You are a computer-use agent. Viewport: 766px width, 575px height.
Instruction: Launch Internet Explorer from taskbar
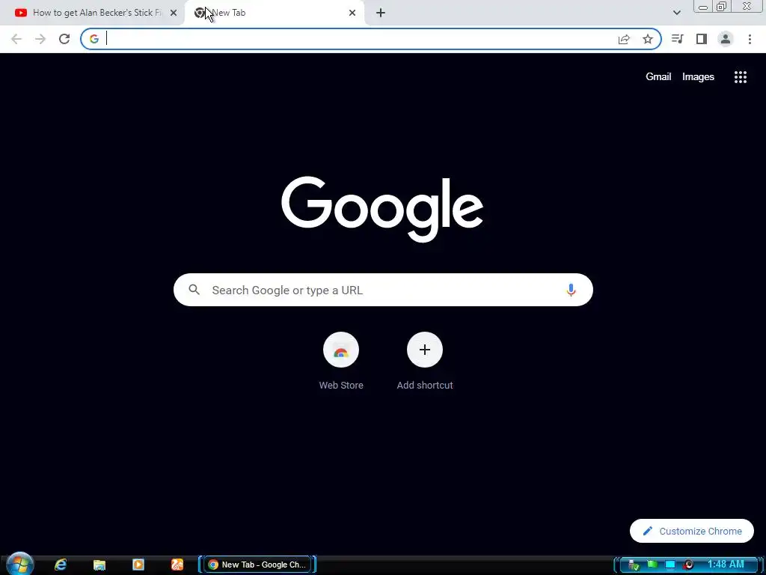(61, 565)
